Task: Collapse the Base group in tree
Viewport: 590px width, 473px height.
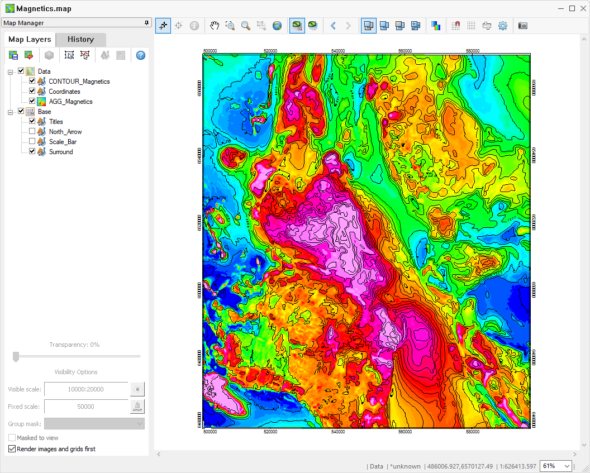Action: point(11,112)
